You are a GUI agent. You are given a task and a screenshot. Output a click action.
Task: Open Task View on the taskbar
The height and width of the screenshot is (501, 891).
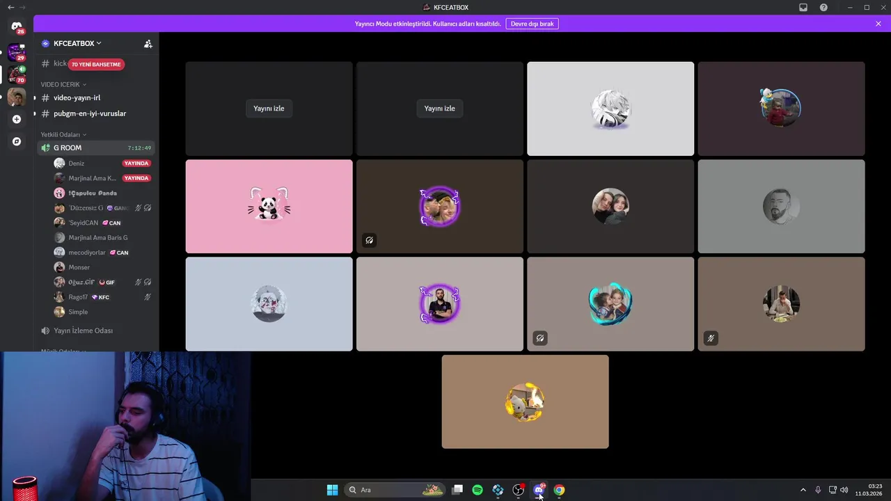(457, 490)
